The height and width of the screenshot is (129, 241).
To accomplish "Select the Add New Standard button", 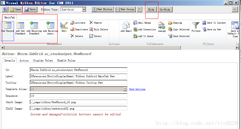I will [20, 28].
